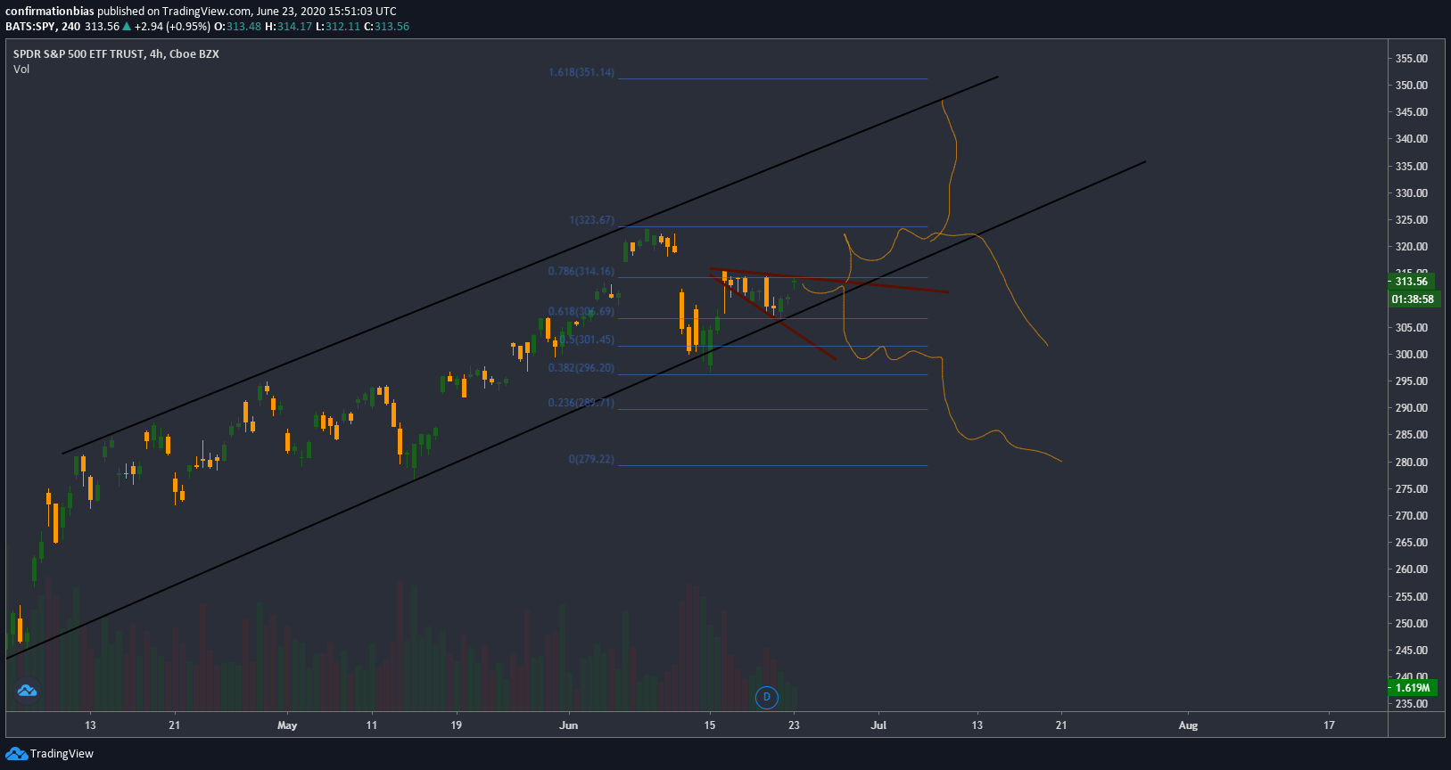The height and width of the screenshot is (770, 1451).
Task: Click the 'Jul' label on the time axis
Action: pyautogui.click(x=878, y=725)
